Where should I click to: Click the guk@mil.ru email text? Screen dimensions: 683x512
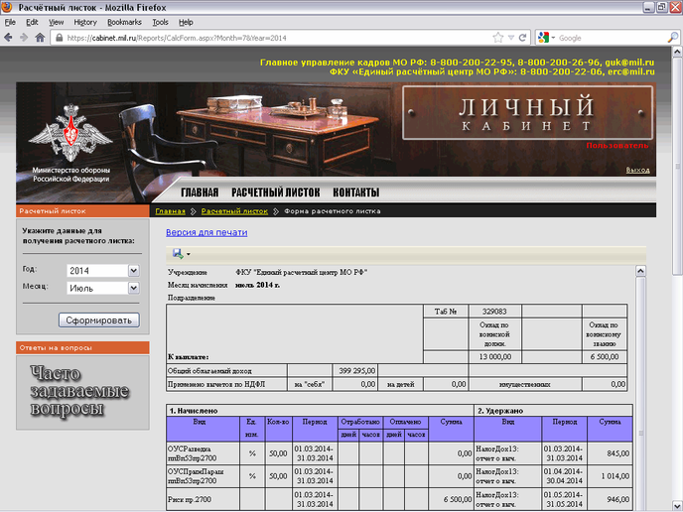(629, 63)
